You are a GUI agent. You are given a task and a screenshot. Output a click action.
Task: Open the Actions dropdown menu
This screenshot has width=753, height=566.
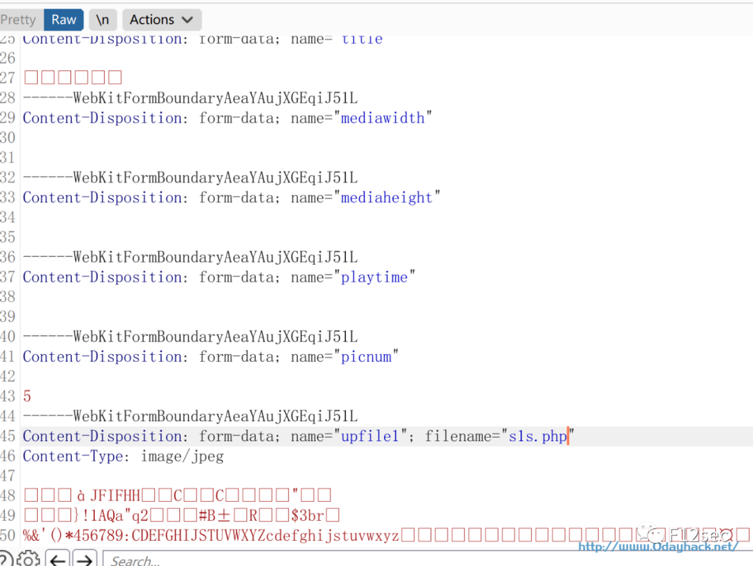click(162, 20)
